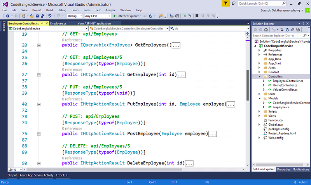Screen dimensions: 311x185
Task: Click the split editor icon above scrollbar
Action: pos(248,33)
